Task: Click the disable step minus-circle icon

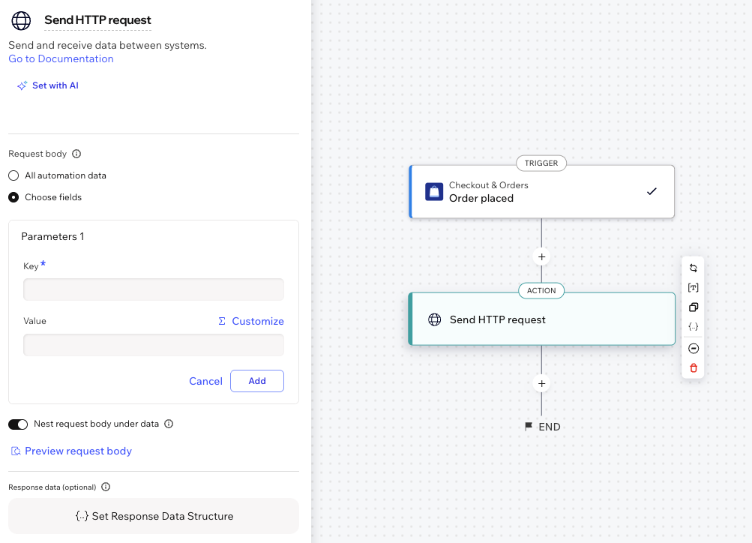Action: coord(693,348)
